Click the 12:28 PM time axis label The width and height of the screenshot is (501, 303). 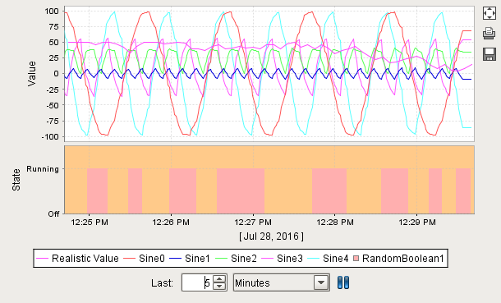click(x=335, y=223)
